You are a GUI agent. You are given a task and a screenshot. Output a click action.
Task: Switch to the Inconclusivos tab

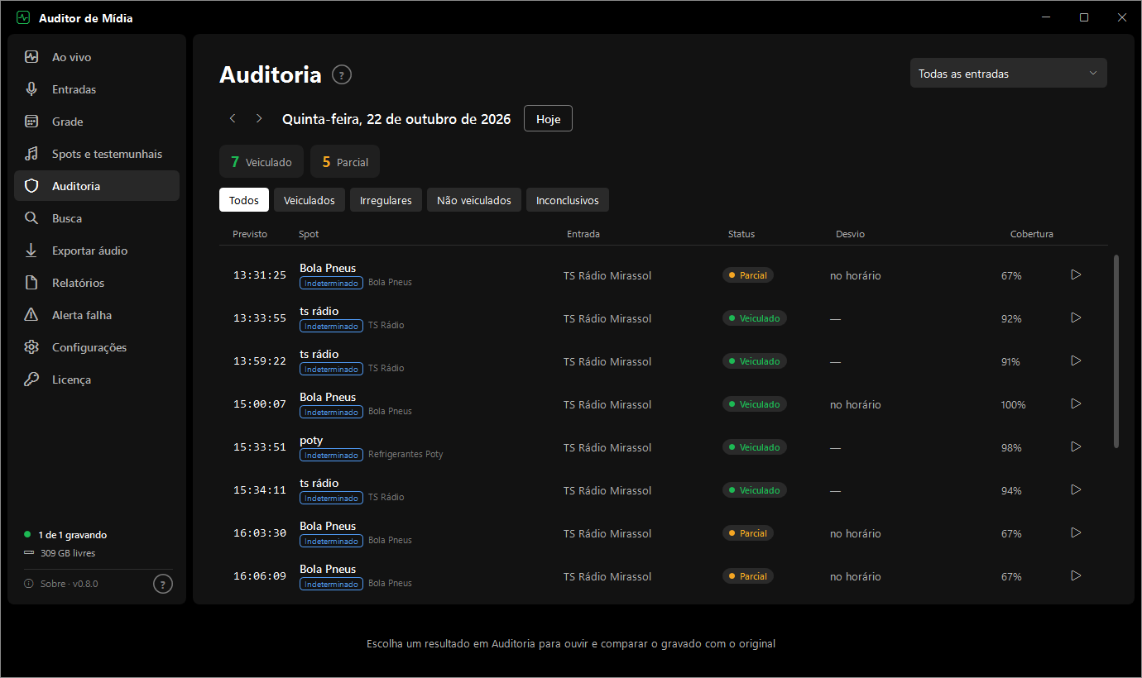568,200
